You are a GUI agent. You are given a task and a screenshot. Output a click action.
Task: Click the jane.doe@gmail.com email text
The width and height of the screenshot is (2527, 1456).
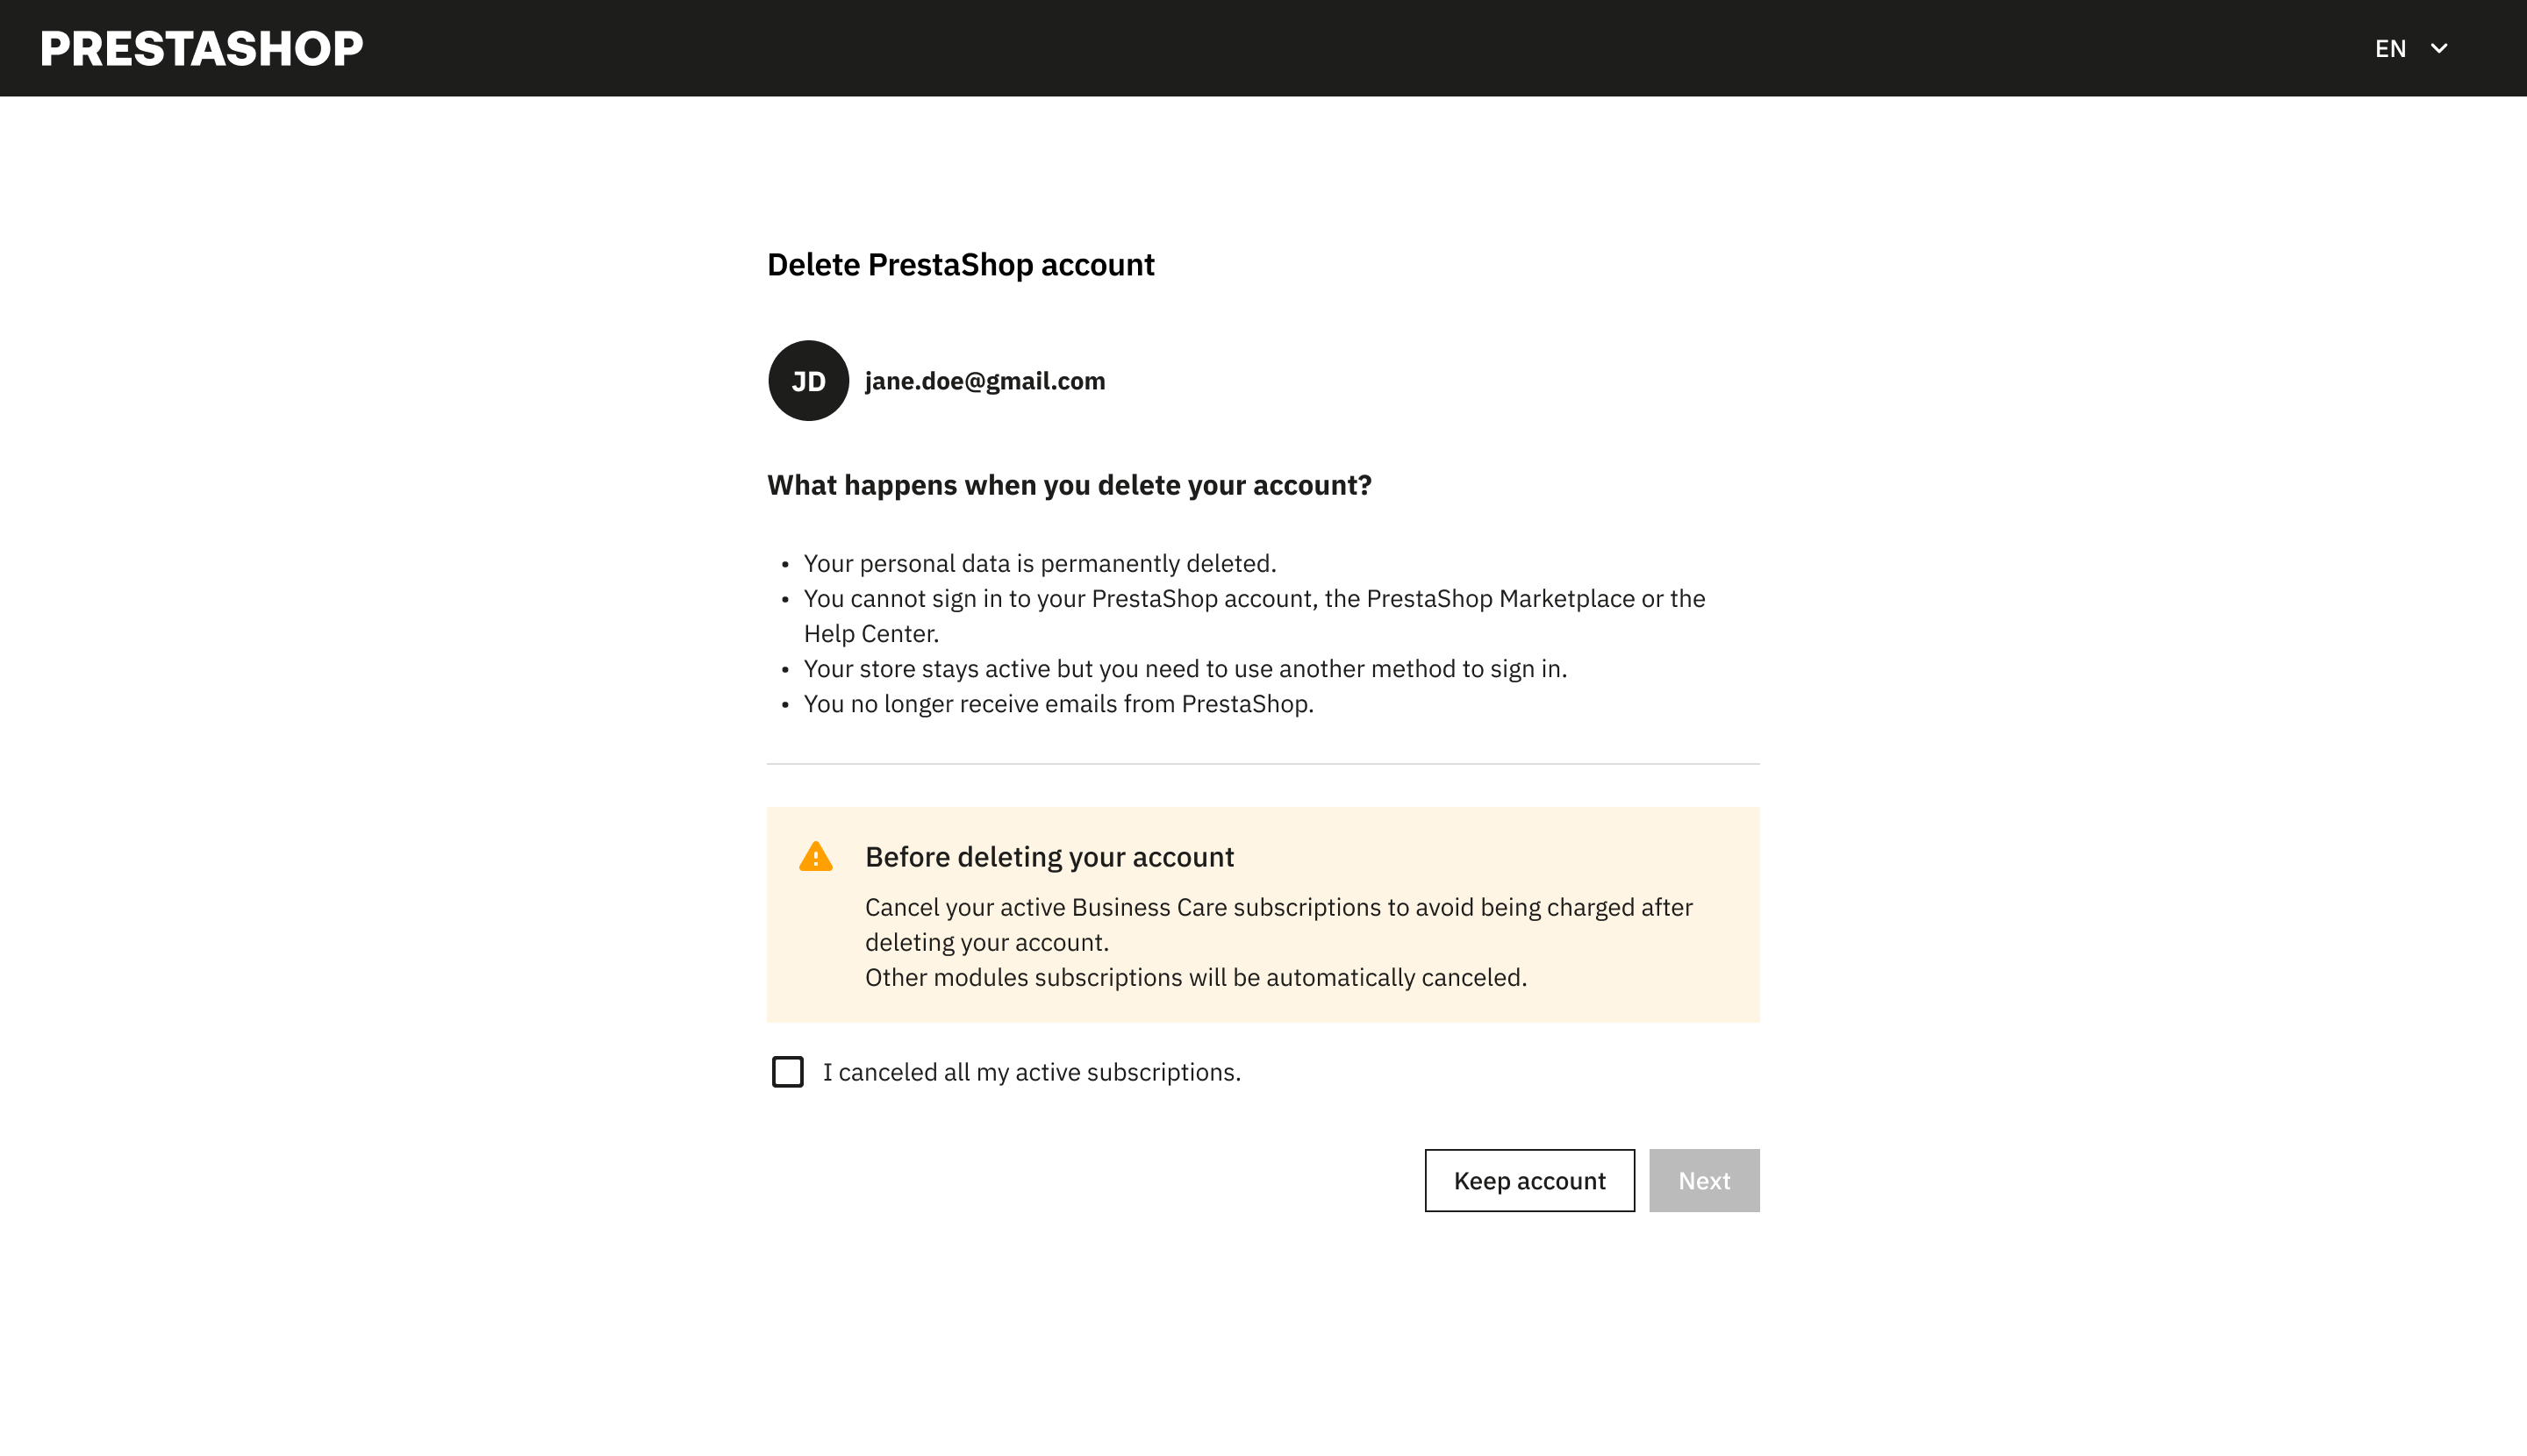tap(984, 381)
